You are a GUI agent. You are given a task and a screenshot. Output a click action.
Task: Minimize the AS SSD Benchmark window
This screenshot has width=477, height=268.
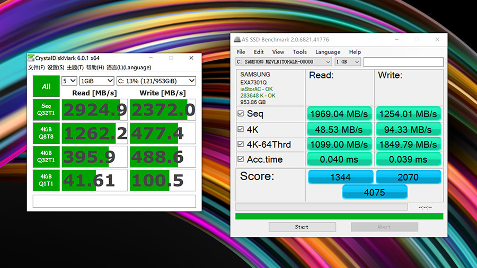tap(396, 40)
